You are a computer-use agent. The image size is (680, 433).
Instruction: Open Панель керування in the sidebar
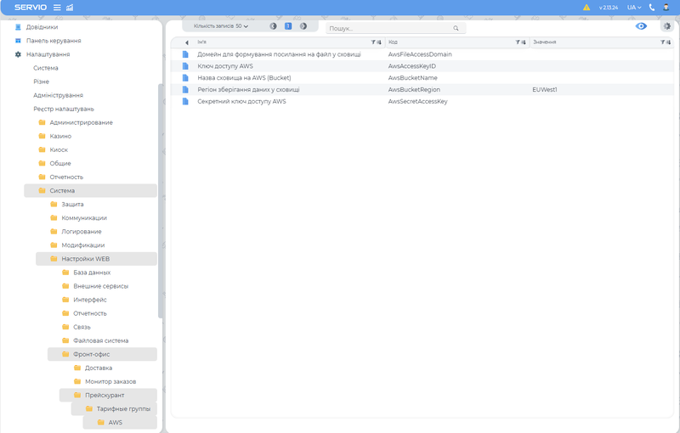tap(53, 41)
